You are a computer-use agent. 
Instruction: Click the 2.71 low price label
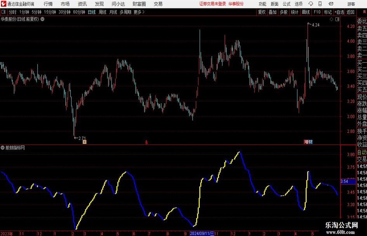coord(82,138)
